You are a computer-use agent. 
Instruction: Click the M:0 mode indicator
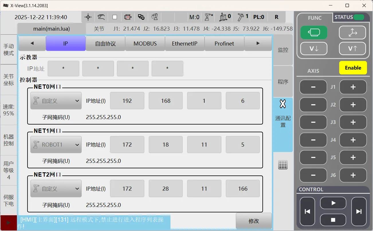tap(194, 17)
